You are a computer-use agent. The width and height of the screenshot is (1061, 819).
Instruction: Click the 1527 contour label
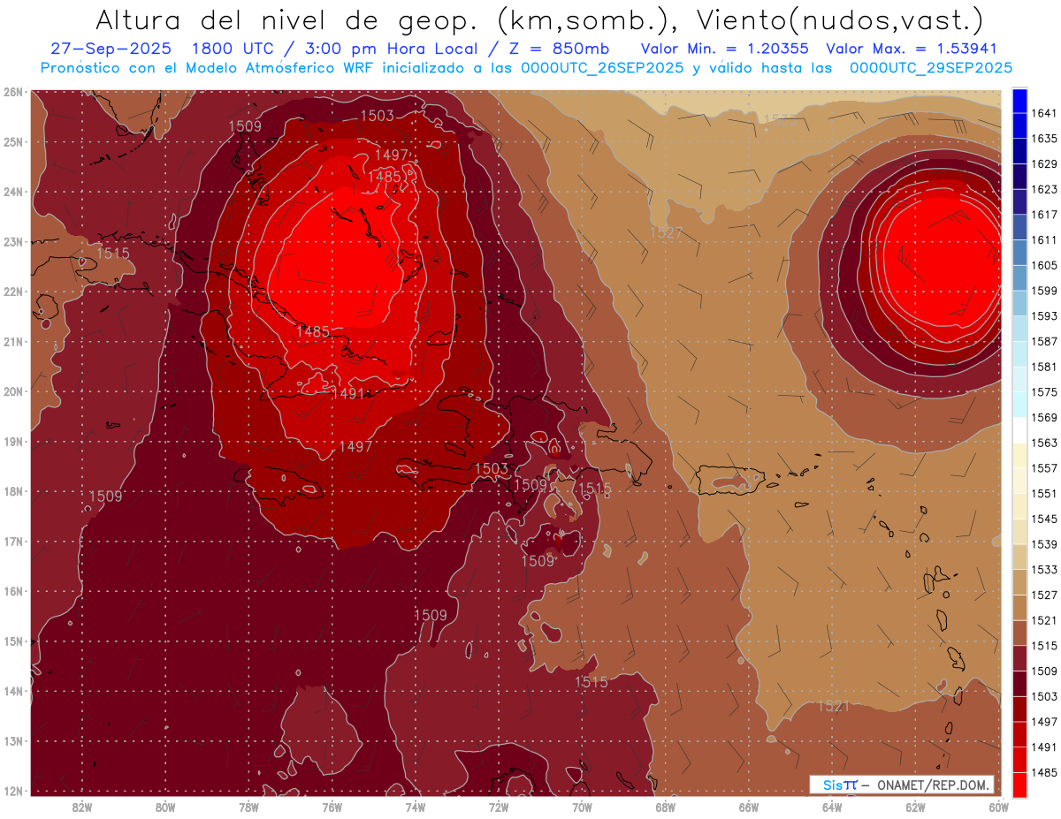click(x=666, y=233)
